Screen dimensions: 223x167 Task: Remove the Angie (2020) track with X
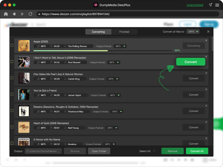coord(206,41)
